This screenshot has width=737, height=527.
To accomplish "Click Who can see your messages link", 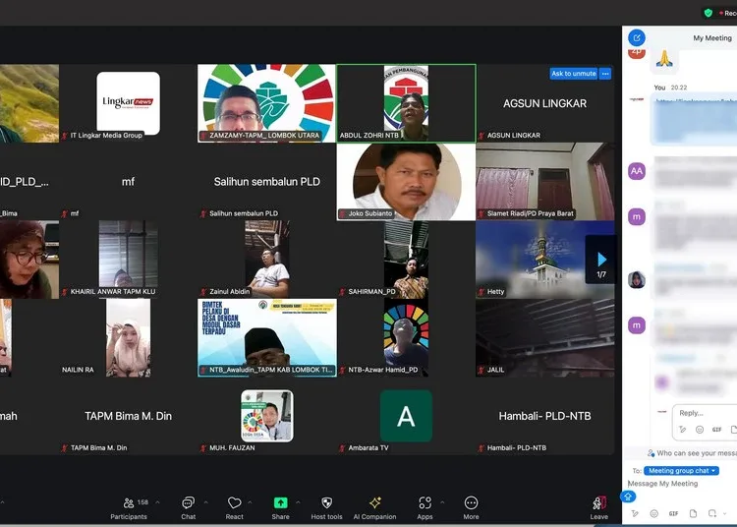I will (694, 453).
